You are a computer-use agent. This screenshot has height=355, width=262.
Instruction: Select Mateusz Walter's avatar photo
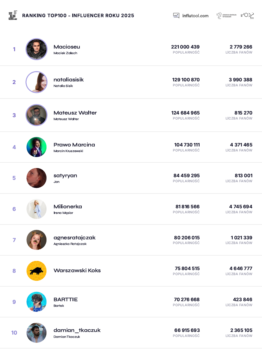pyautogui.click(x=36, y=115)
